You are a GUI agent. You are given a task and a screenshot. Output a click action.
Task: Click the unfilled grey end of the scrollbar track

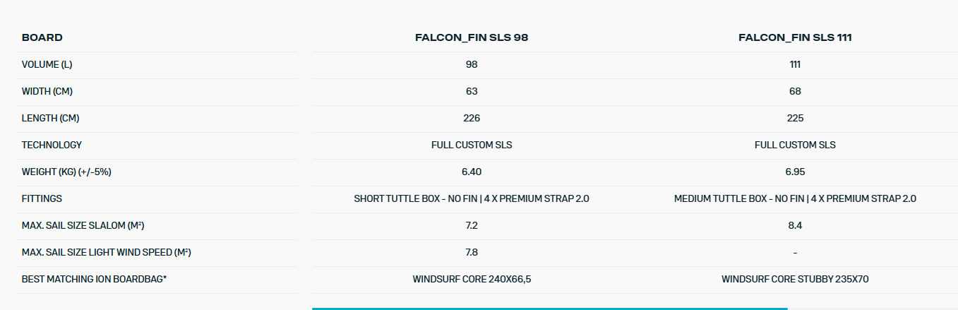872,309
